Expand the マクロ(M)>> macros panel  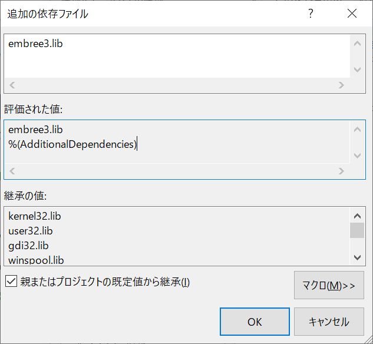click(329, 285)
